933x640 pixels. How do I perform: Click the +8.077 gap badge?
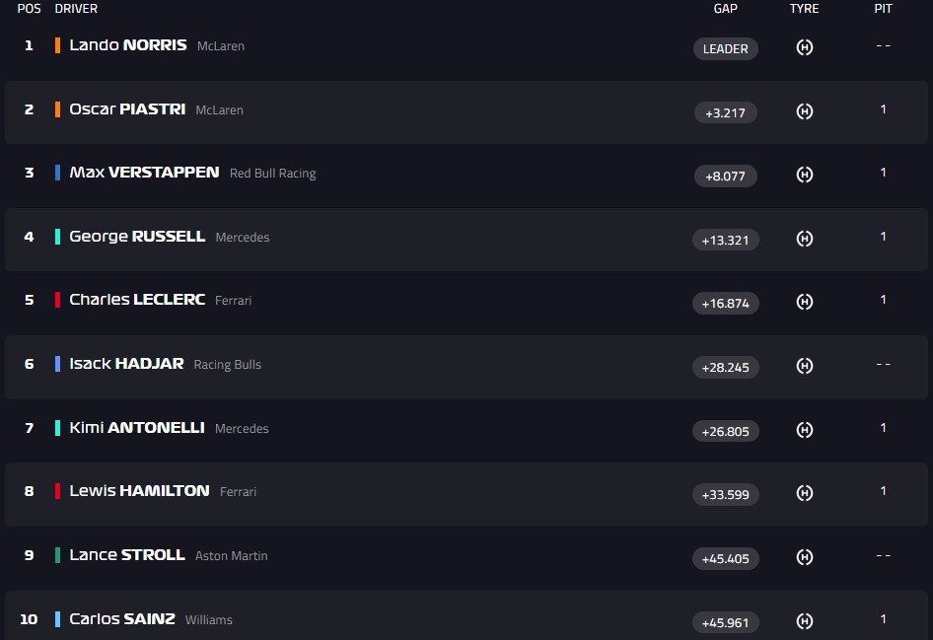725,177
